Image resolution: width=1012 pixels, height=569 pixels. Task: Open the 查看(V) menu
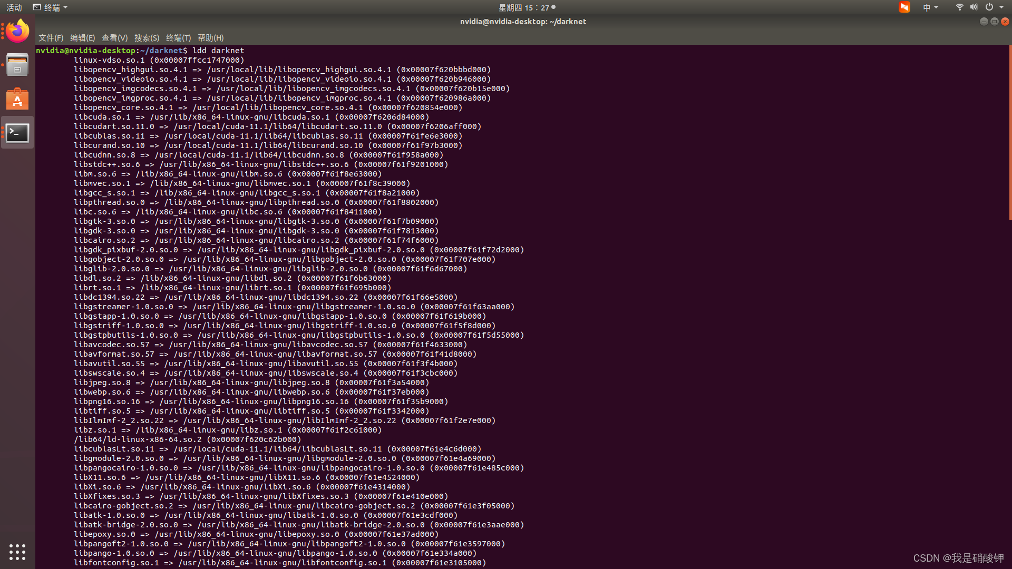[x=114, y=38]
